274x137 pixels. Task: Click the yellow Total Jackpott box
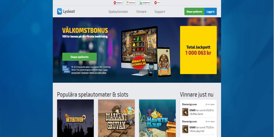pyautogui.click(x=198, y=50)
